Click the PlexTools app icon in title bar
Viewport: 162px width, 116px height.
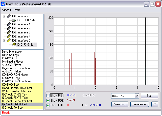[3, 4]
